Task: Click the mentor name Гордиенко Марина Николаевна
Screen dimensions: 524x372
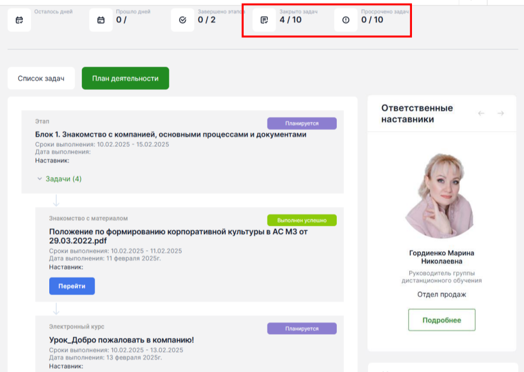Action: coord(442,257)
